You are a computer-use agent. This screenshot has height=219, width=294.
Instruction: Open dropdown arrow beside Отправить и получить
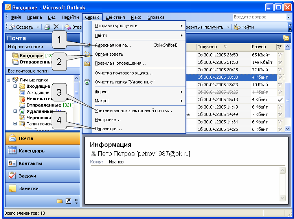[x=228, y=27]
